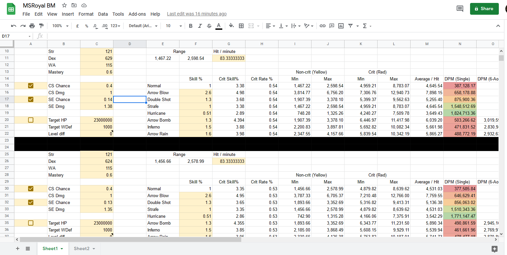Insert chart from the toolbar
This screenshot has width=507, height=255.
point(341,26)
